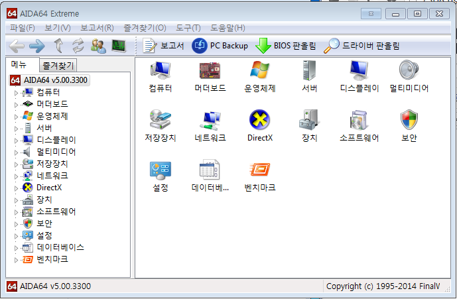
Task: Go back with the left arrow toolbar icon
Action: tap(17, 46)
